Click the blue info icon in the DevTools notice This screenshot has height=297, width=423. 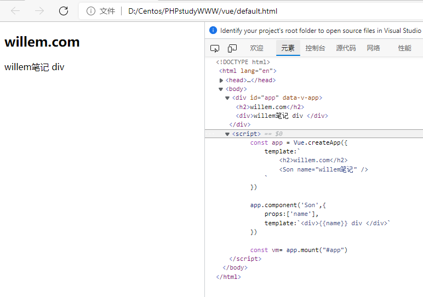[x=213, y=30]
